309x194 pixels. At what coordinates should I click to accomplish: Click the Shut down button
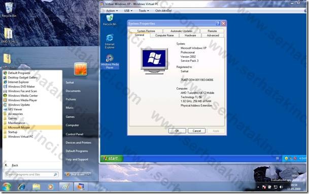[x=75, y=174]
